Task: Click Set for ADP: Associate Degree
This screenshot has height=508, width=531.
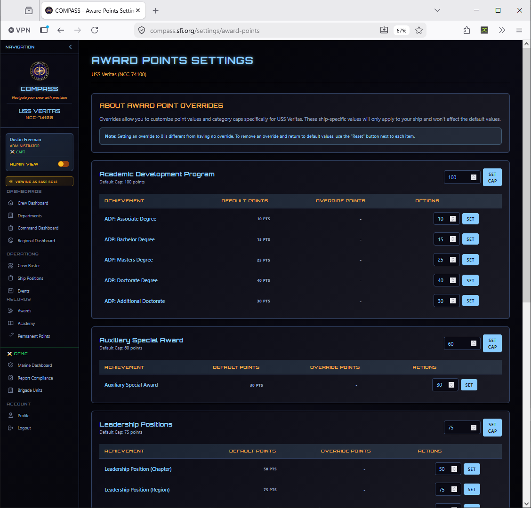Action: (x=470, y=219)
